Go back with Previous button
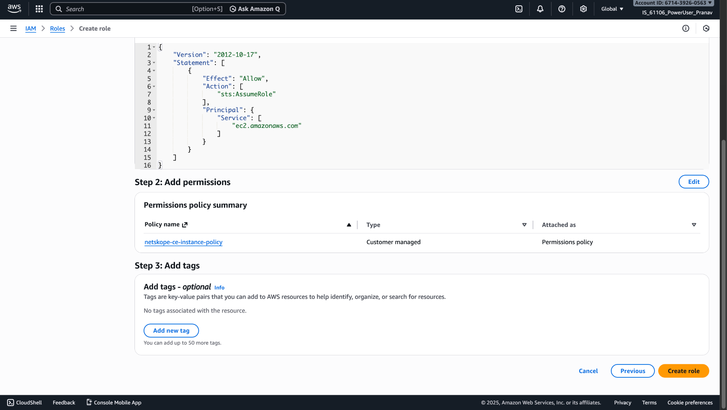 [633, 371]
